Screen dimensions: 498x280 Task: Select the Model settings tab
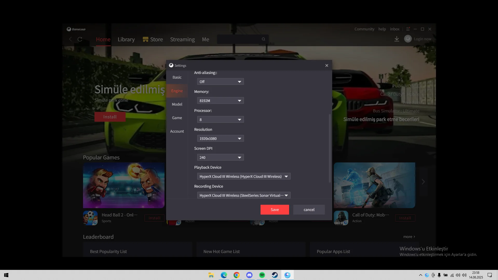pos(177,104)
